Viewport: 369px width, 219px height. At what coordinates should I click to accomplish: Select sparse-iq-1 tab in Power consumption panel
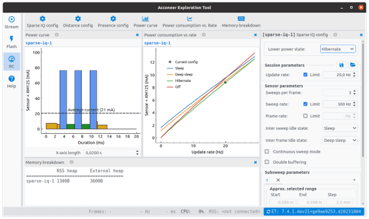click(x=157, y=43)
